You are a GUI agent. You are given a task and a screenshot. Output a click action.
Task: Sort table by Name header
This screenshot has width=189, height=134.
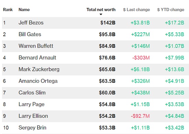click(x=24, y=10)
